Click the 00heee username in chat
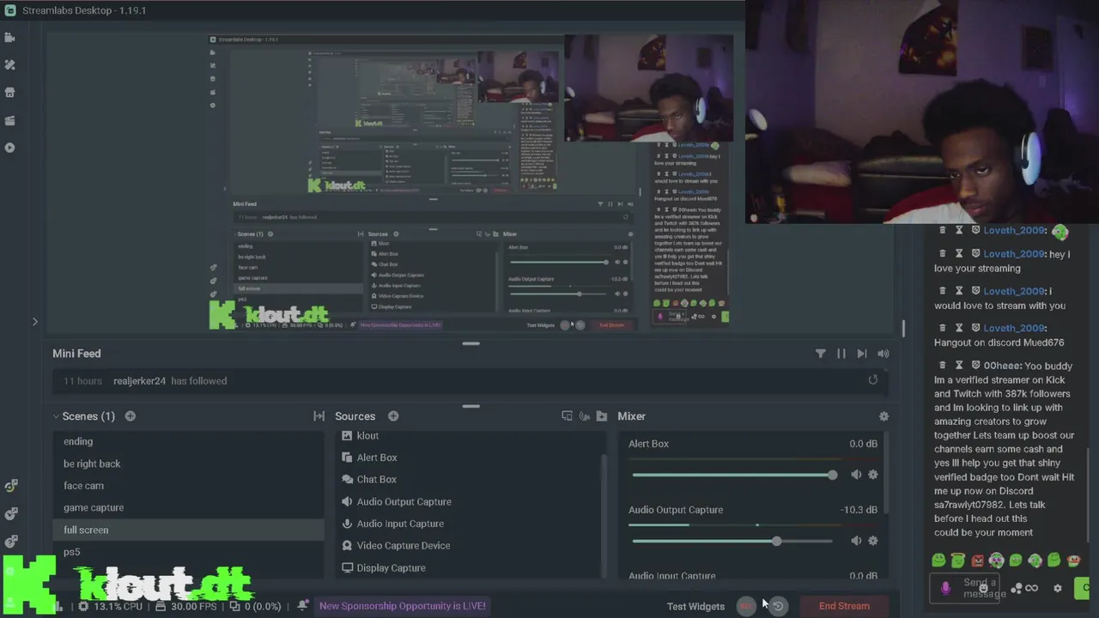 click(x=1002, y=366)
